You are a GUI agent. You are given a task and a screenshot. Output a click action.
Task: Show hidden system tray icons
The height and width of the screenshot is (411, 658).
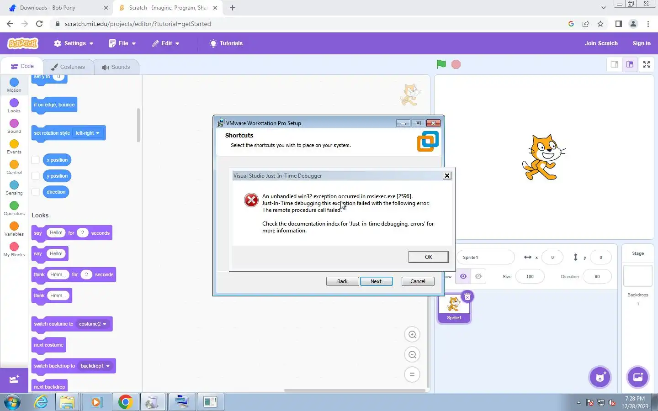tap(578, 402)
